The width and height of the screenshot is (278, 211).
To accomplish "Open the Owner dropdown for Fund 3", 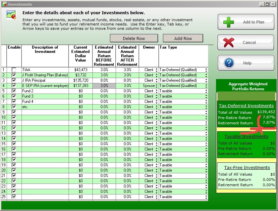I will [156, 97].
